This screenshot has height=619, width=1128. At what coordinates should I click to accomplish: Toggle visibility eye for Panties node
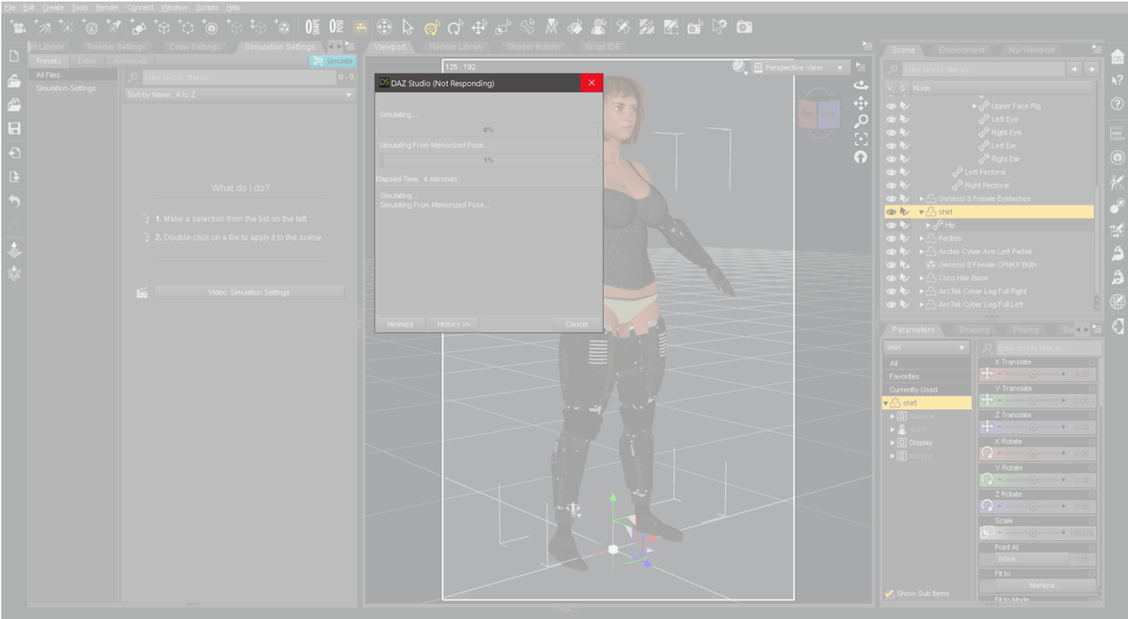point(891,239)
